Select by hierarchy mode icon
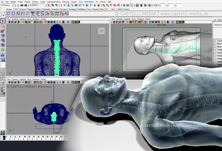222x151 pixels. tap(49, 5)
